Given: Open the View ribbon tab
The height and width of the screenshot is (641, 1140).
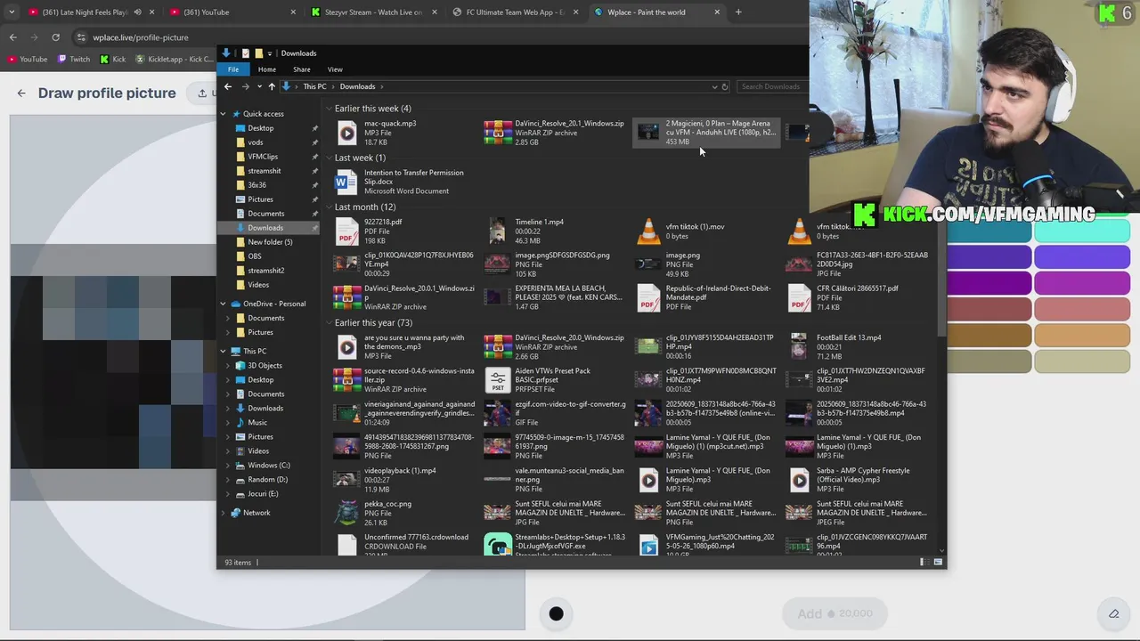Looking at the screenshot, I should [x=335, y=69].
